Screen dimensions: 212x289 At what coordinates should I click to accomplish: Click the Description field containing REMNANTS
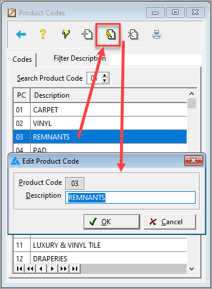click(130, 197)
